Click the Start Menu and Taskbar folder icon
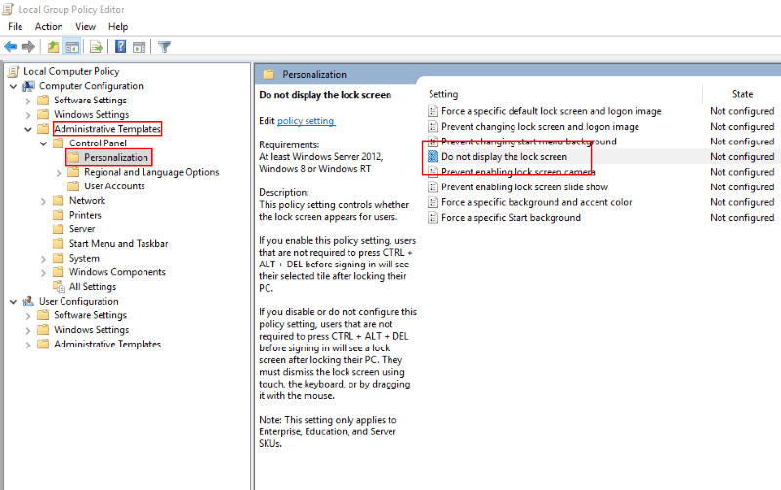Viewport: 781px width, 490px height. pyautogui.click(x=59, y=243)
